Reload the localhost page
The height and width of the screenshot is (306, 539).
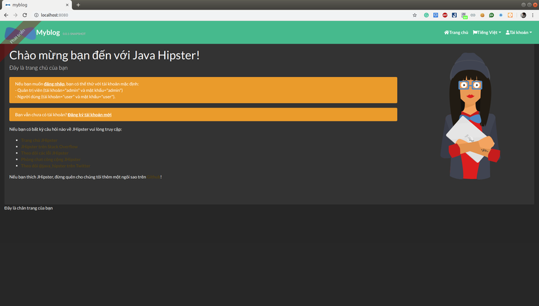click(x=25, y=15)
